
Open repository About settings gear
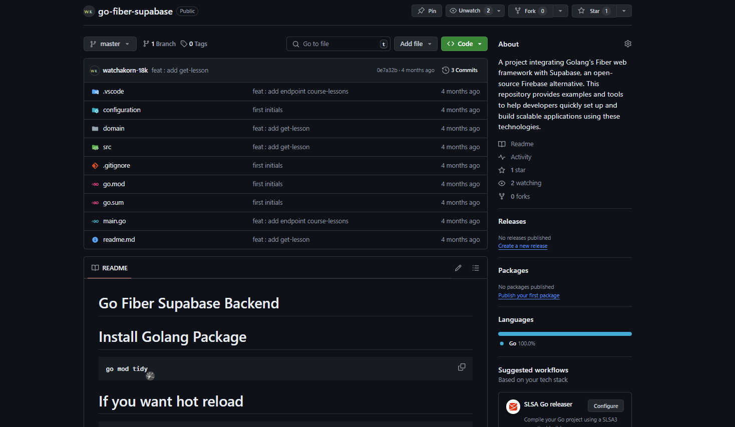pos(628,44)
